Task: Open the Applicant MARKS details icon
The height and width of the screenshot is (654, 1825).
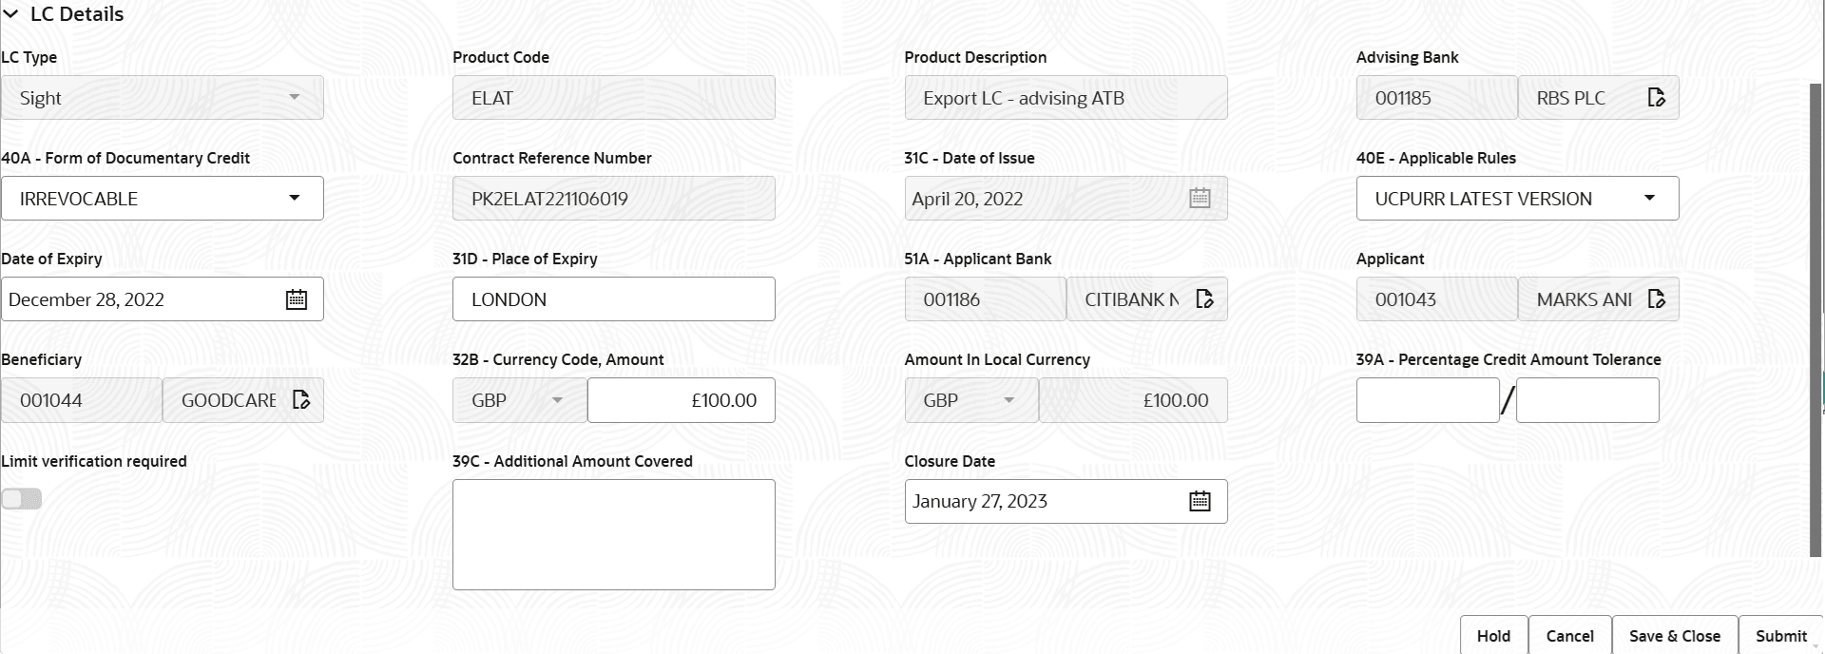Action: [x=1657, y=298]
